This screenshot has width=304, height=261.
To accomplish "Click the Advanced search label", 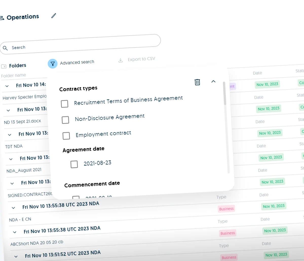I will coord(77,62).
